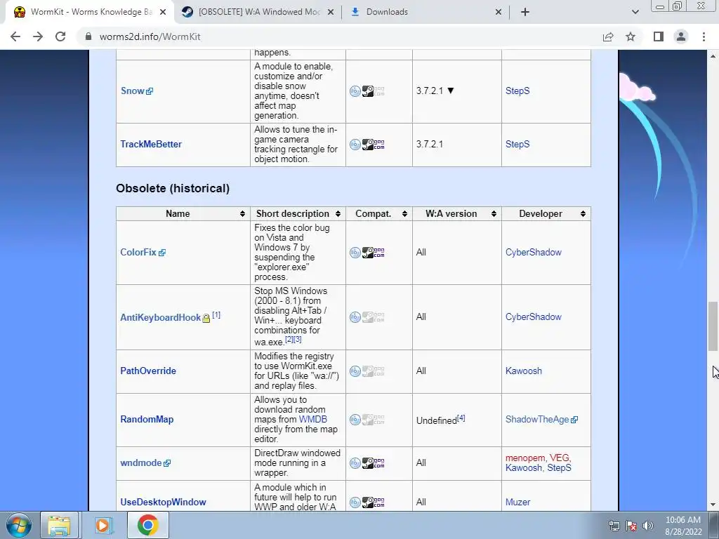Viewport: 719px width, 539px height.
Task: Open CyberShadow link in AntiKeyboardHook row
Action: [x=534, y=317]
